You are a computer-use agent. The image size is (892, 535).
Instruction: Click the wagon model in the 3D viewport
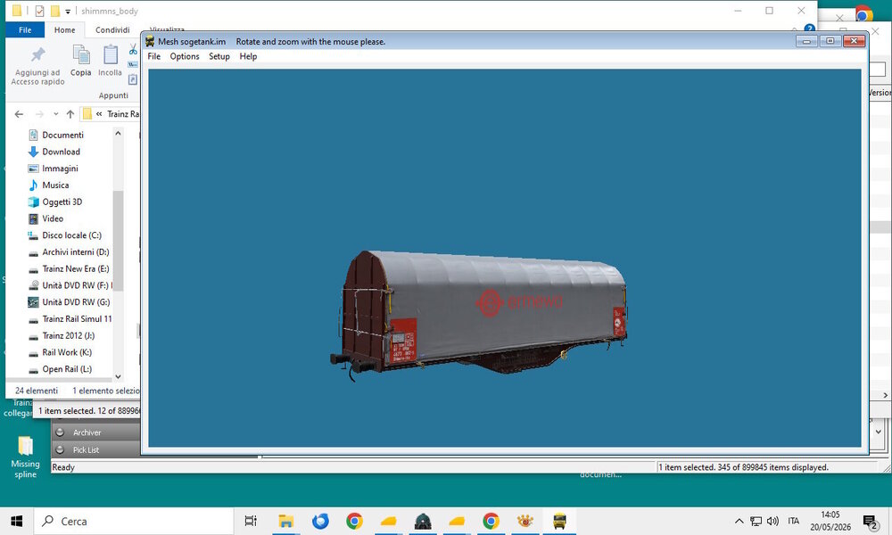(479, 314)
